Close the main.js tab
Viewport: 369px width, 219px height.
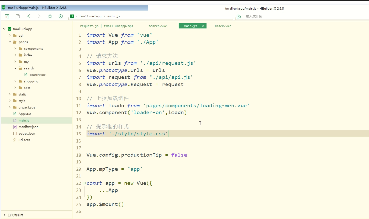[203, 26]
